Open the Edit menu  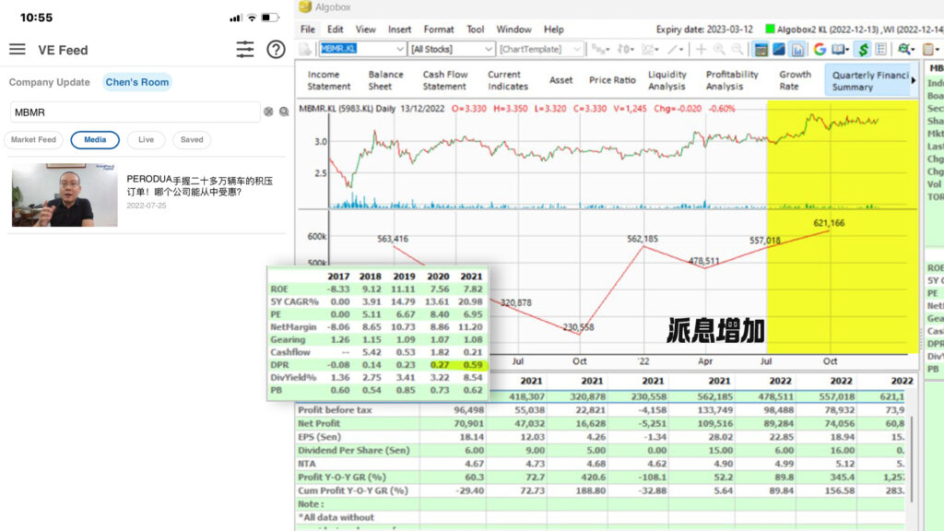tap(336, 29)
